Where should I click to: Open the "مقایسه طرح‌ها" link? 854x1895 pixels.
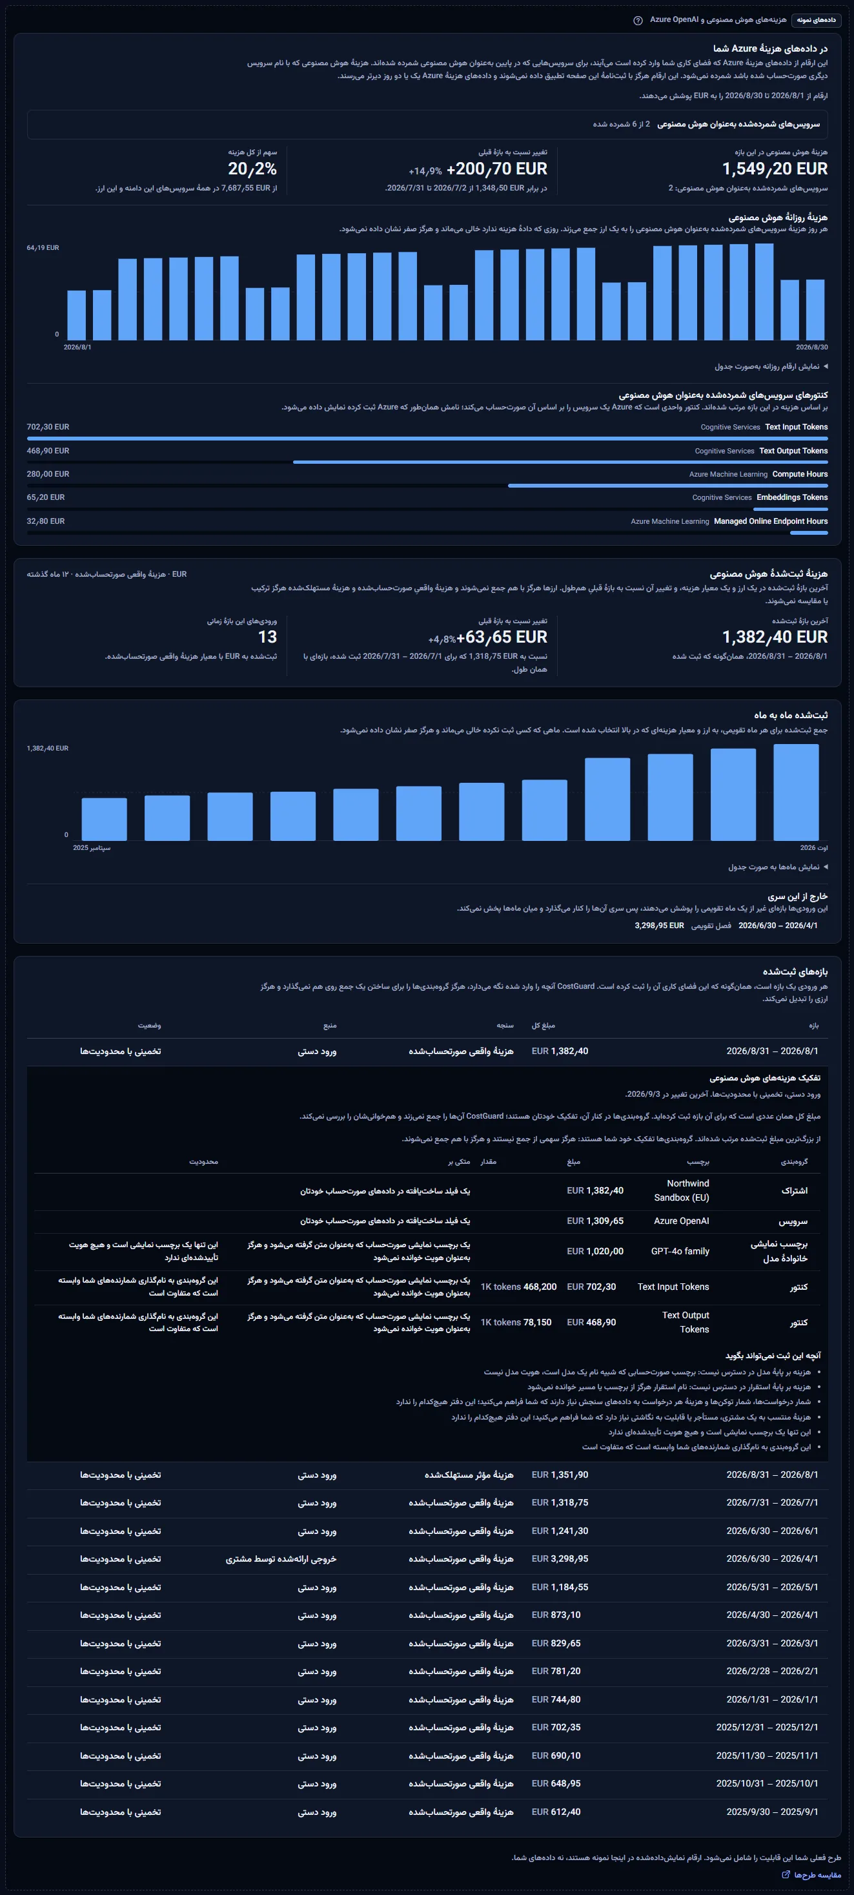point(811,1874)
